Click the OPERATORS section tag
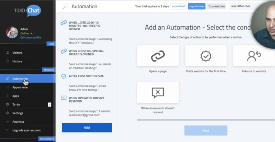The width and height of the screenshot is (275, 142). 47,139
